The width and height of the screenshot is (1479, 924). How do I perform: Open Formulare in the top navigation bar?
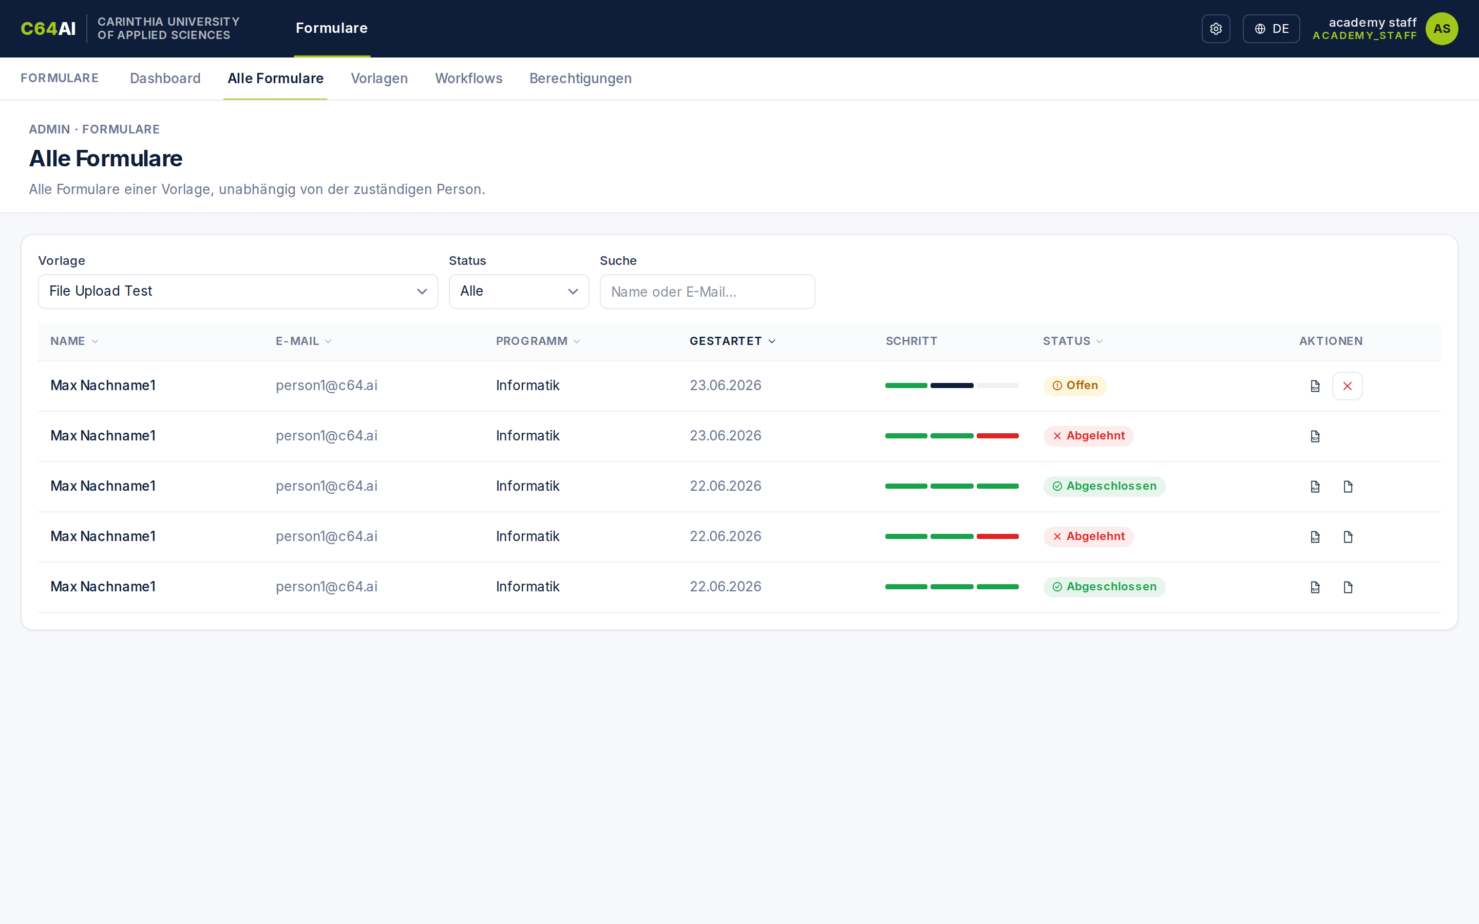point(331,28)
